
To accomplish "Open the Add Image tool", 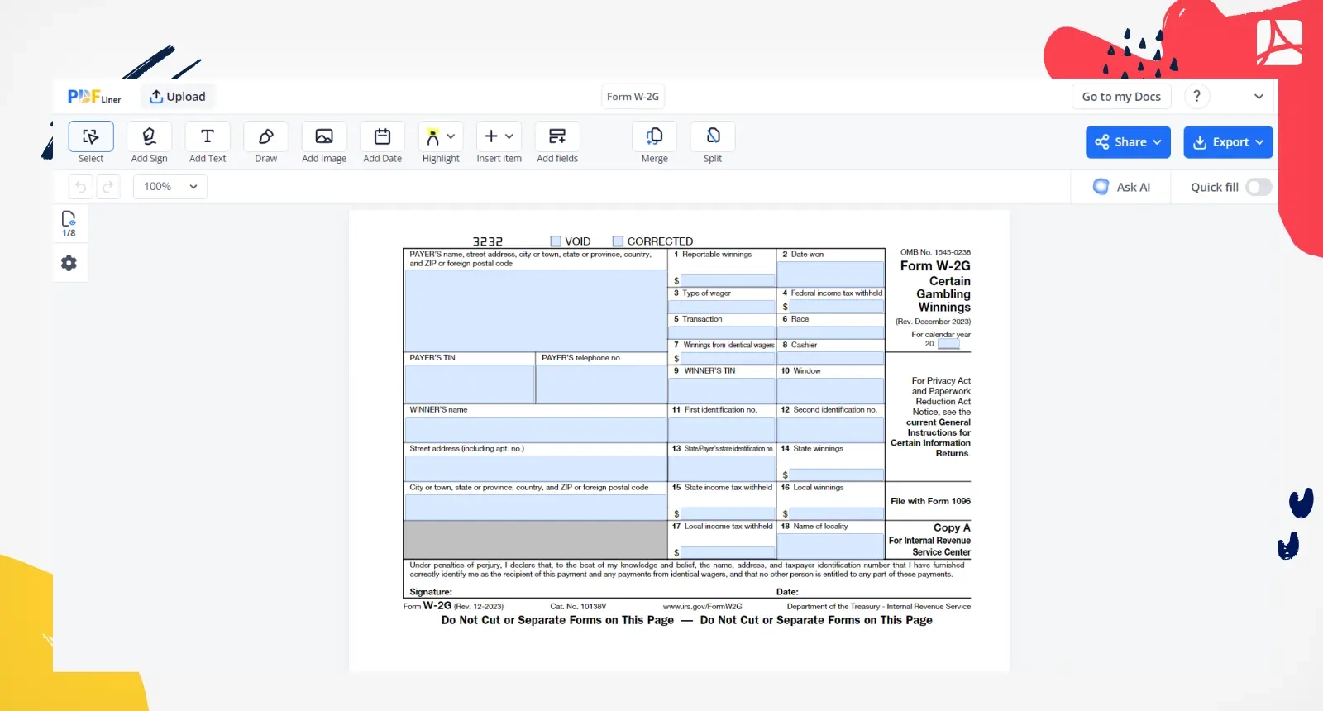I will [324, 136].
